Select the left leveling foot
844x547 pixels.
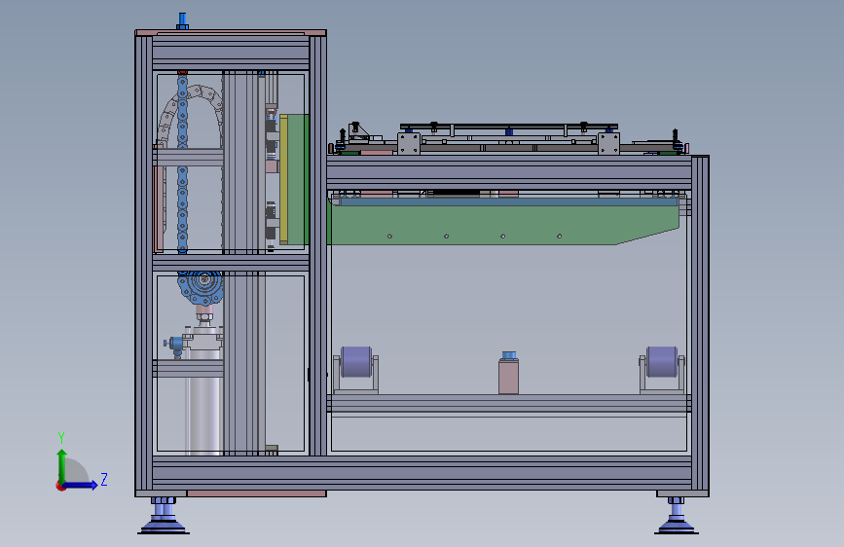(164, 516)
